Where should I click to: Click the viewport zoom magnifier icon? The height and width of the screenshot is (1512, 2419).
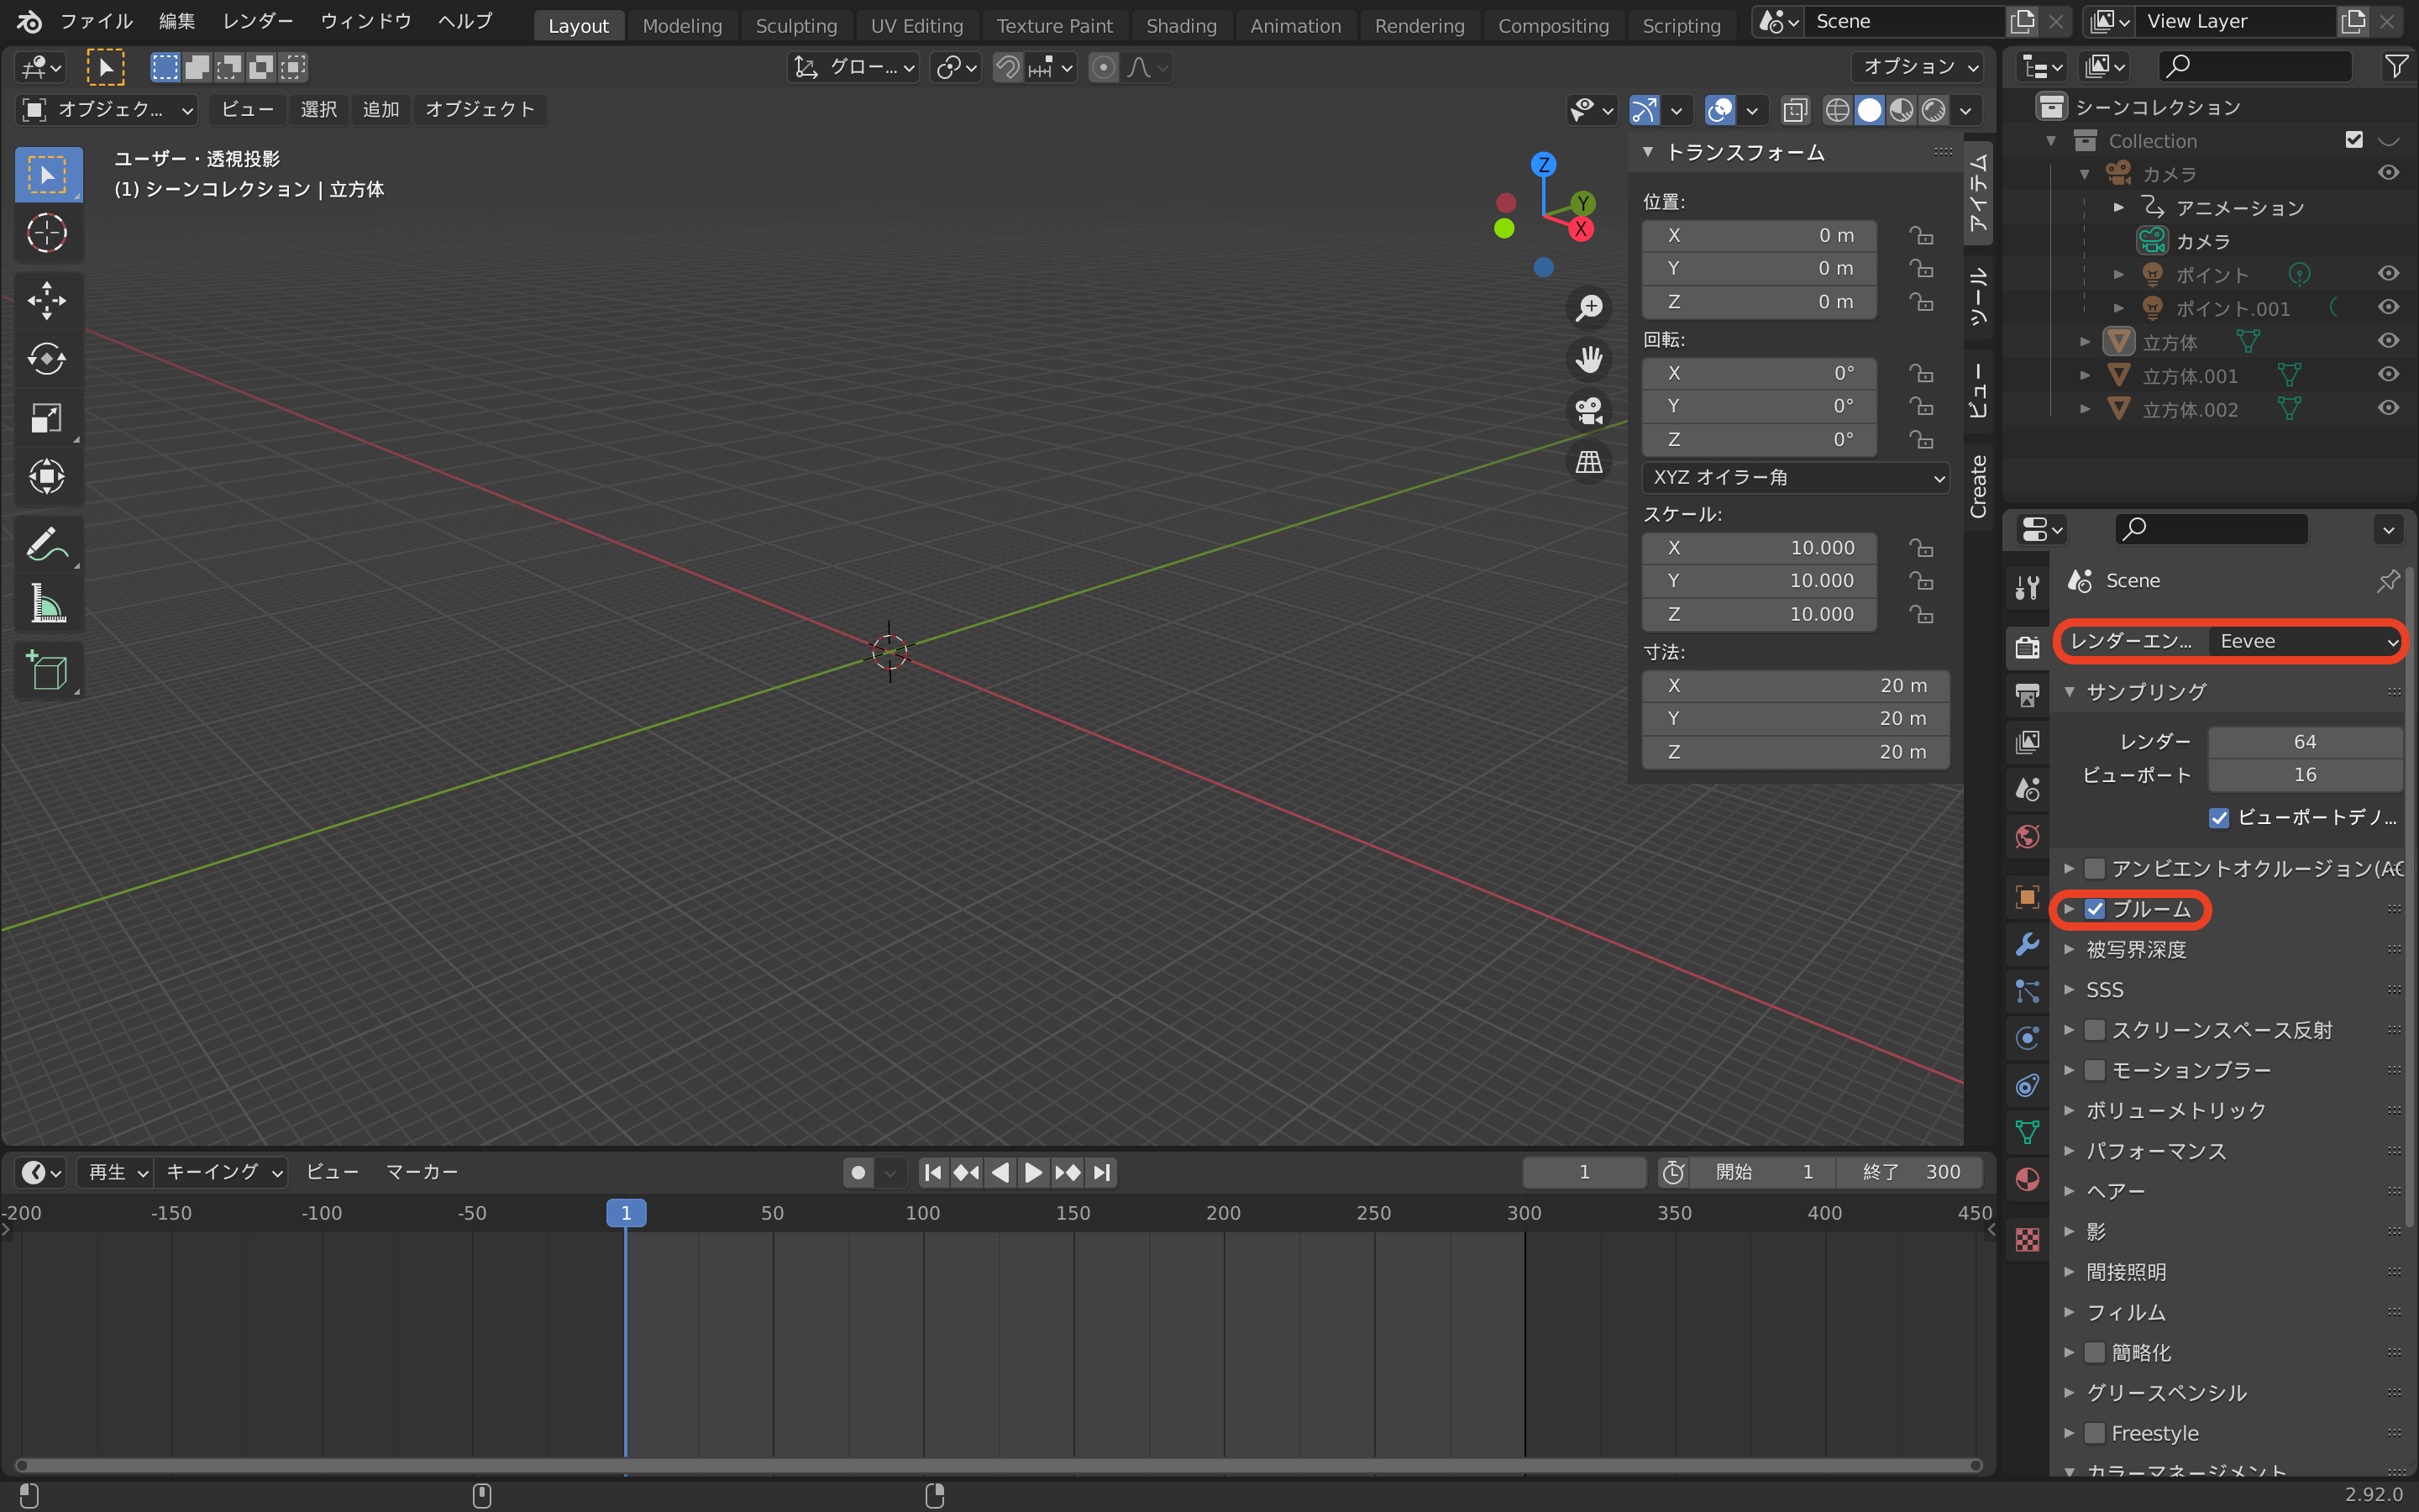pyautogui.click(x=1588, y=308)
